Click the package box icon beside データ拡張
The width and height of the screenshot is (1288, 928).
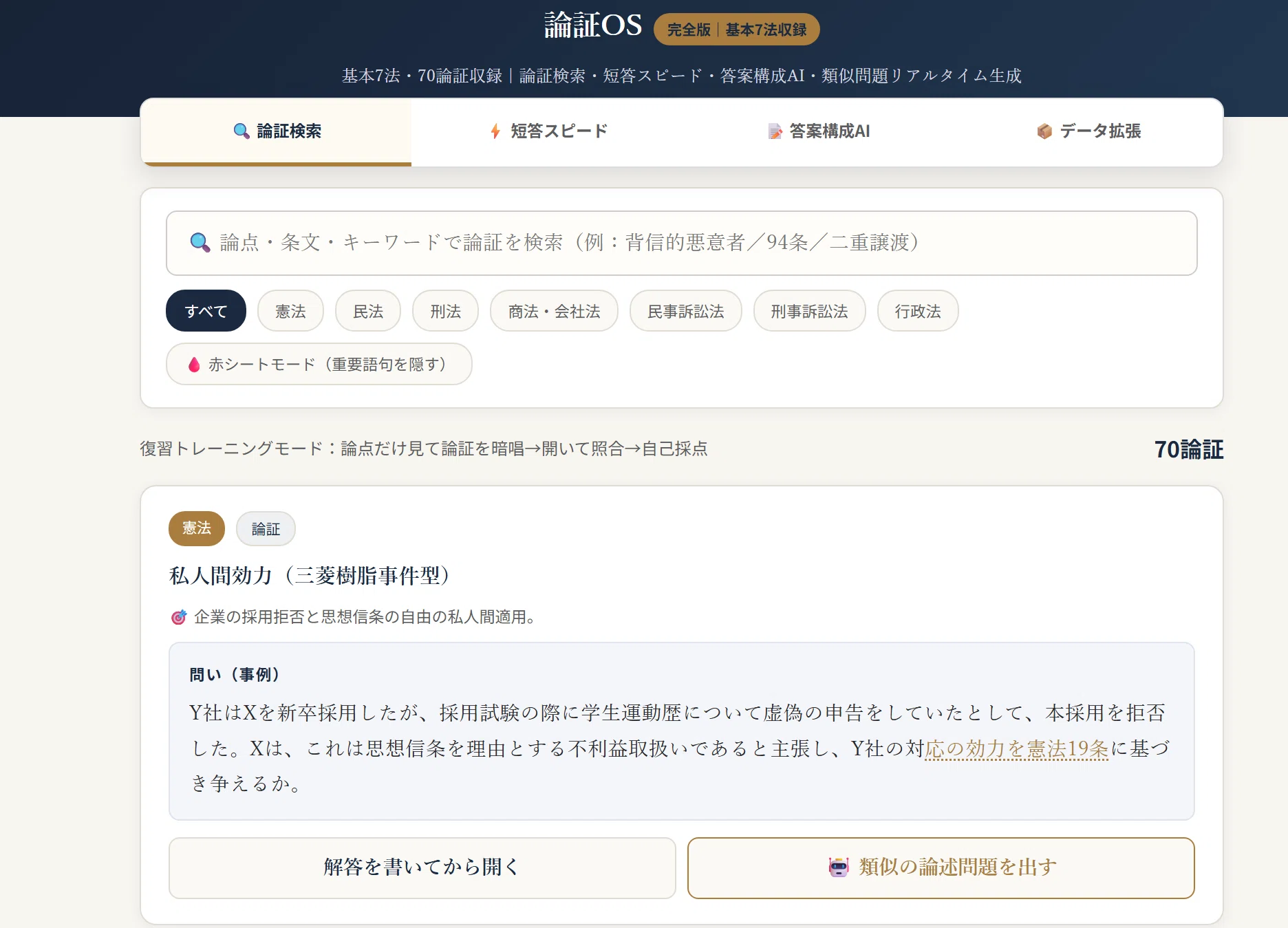1044,131
